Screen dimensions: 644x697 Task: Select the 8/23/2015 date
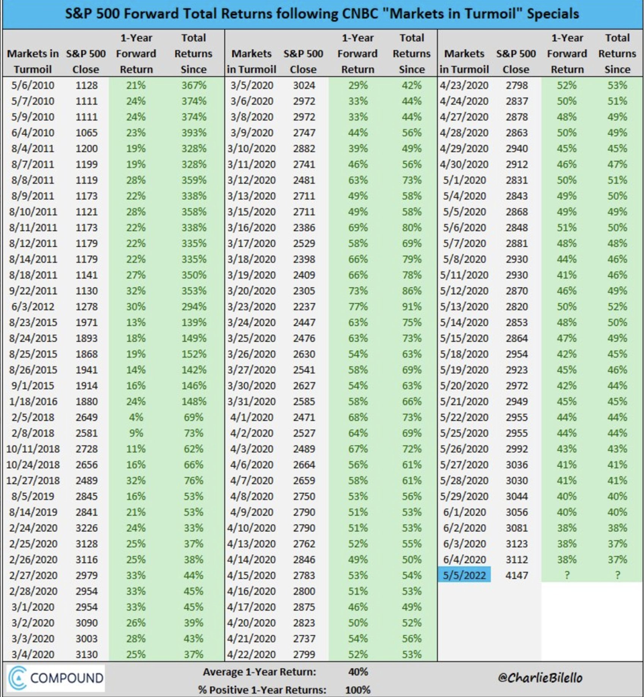(x=33, y=322)
